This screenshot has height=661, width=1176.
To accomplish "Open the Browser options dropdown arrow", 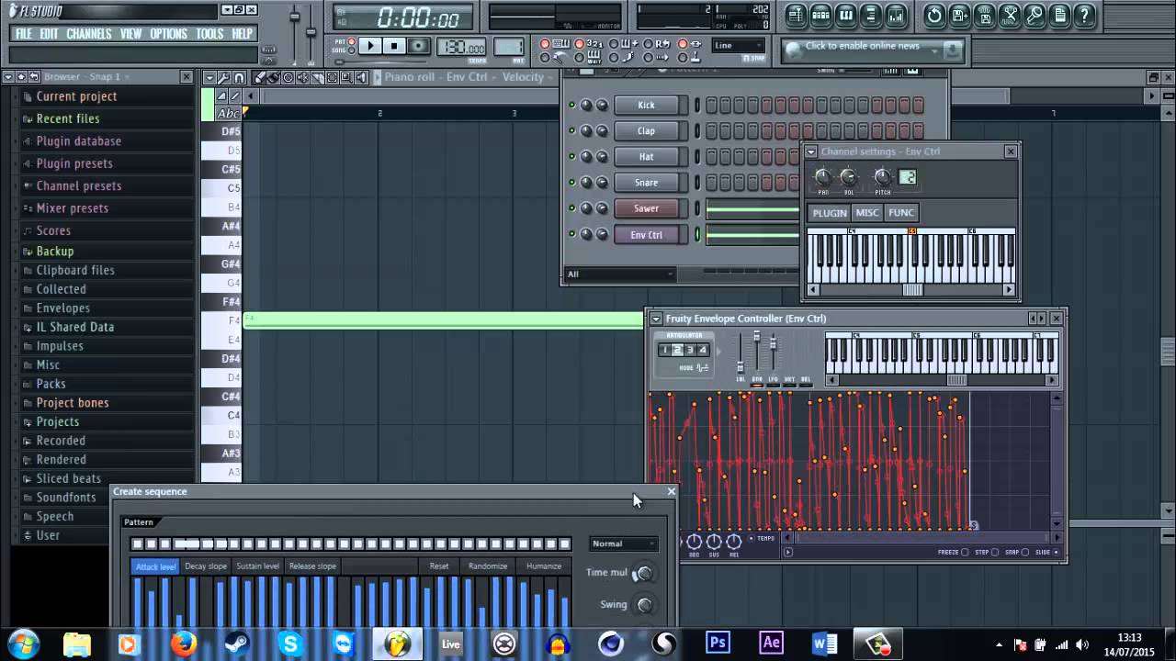I will (x=7, y=77).
